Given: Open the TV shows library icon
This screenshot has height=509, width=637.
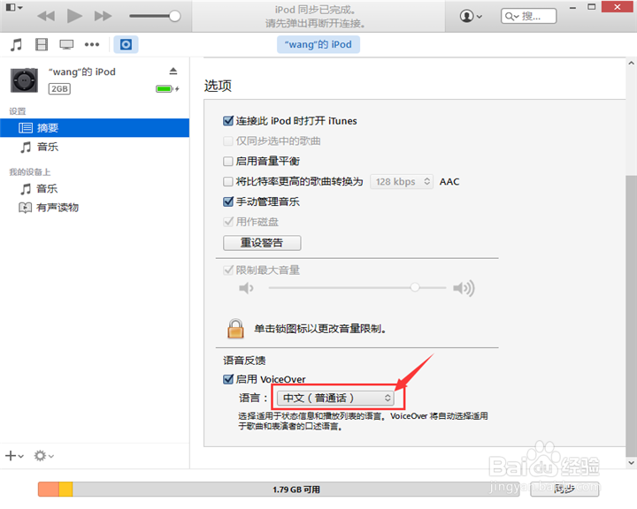Looking at the screenshot, I should [66, 44].
